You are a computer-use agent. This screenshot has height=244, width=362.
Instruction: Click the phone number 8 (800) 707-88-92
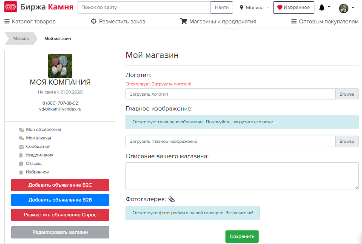coord(60,103)
